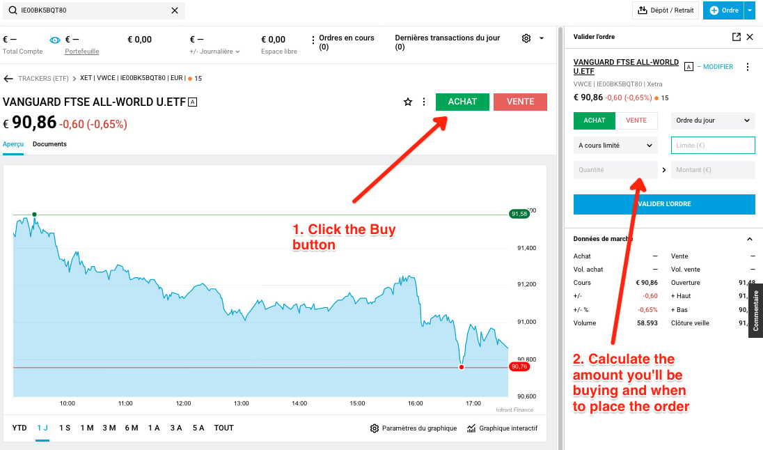Click the VALIDER L'ORDRE button
The image size is (763, 450).
coord(664,204)
